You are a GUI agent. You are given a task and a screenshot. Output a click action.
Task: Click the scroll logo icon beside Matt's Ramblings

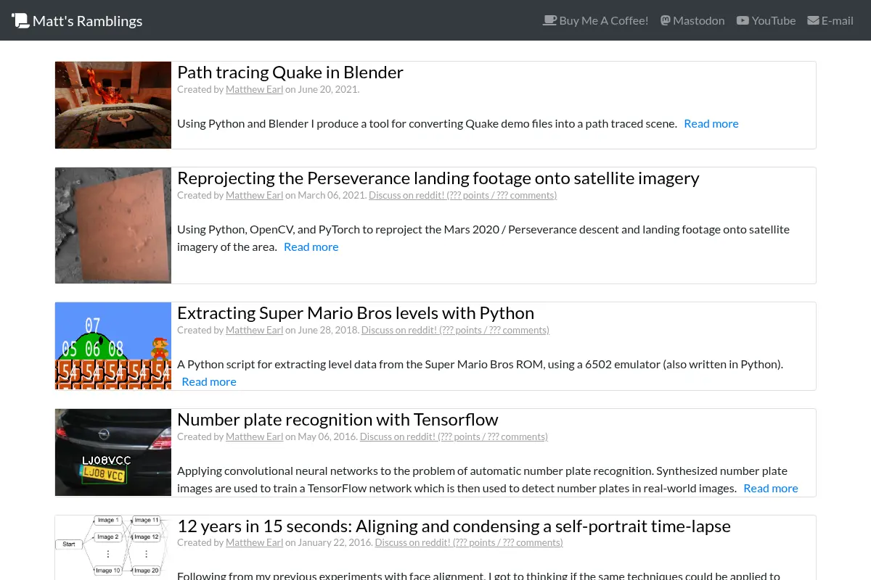(x=20, y=20)
